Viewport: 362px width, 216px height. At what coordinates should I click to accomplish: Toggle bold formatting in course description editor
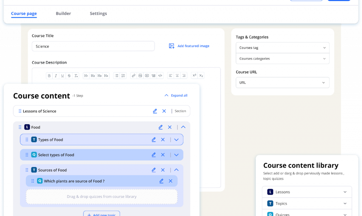[x=49, y=75]
